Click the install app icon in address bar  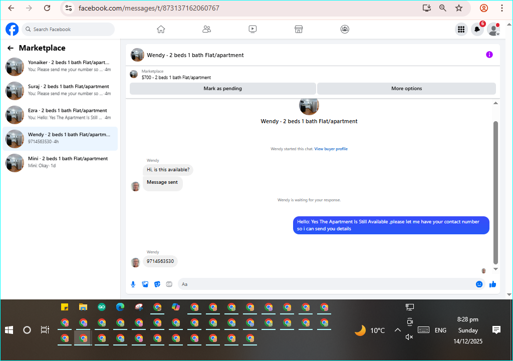click(x=427, y=8)
